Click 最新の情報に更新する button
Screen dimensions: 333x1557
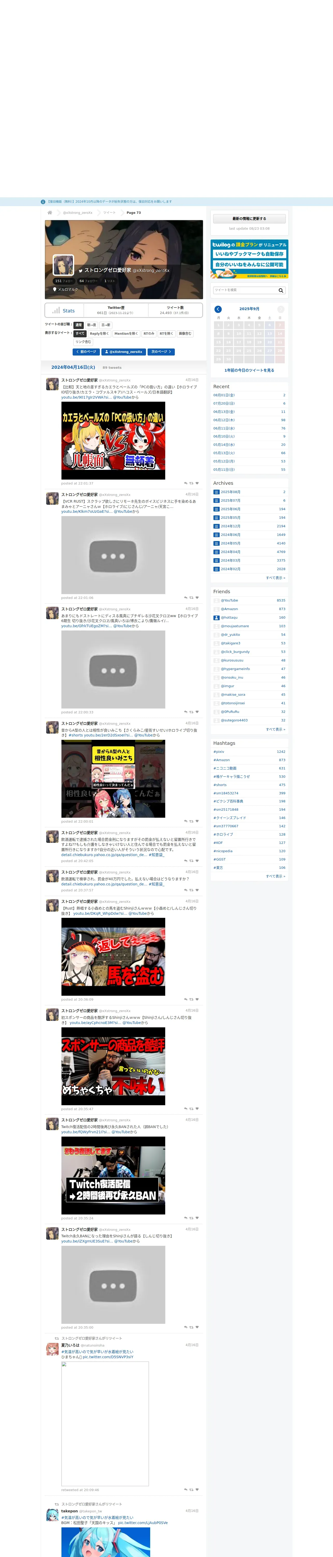[x=249, y=219]
